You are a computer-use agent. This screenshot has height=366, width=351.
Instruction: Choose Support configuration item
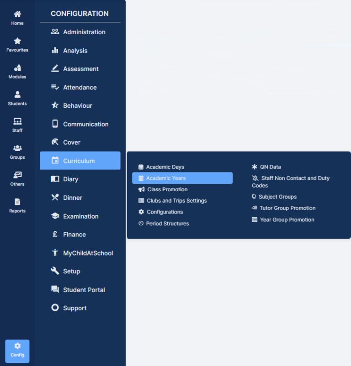80,308
